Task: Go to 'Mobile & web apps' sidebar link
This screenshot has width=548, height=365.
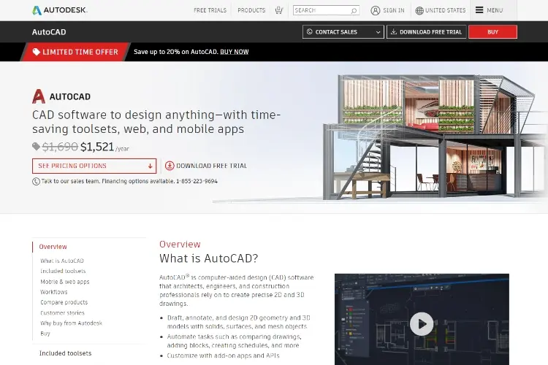Action: [x=64, y=282]
